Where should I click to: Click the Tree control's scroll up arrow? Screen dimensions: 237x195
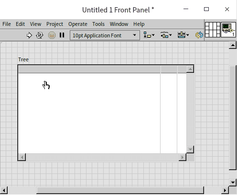tap(190, 69)
